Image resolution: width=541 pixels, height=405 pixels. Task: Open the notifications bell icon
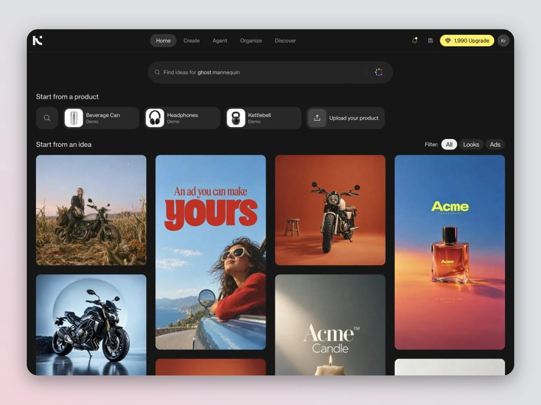(x=415, y=41)
